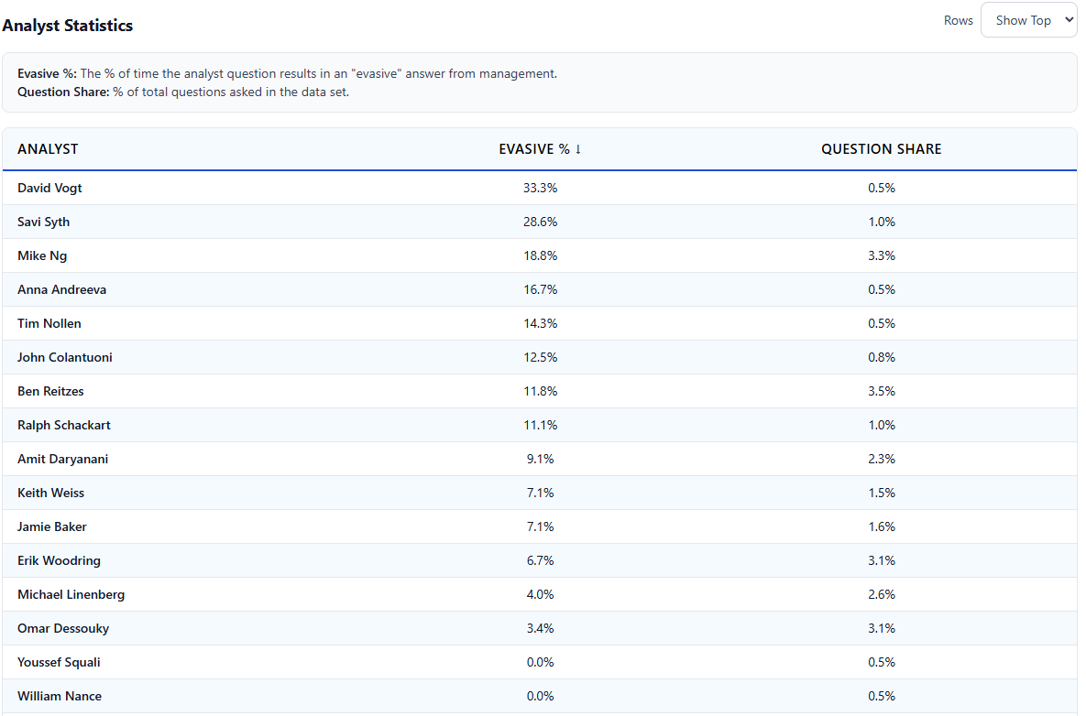1086x716 pixels.
Task: Click the 28.6% evasive value
Action: (x=540, y=222)
